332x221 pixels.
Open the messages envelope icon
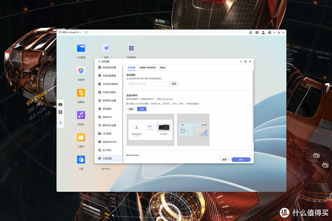(x=257, y=33)
